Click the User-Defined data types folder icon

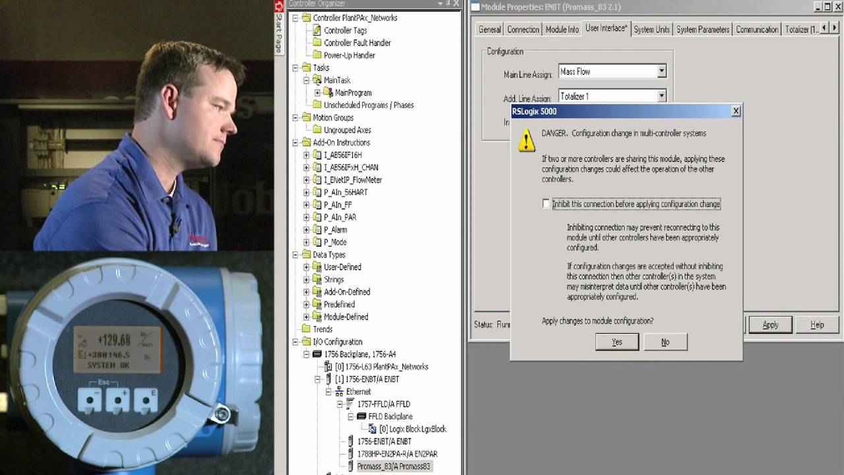point(317,267)
